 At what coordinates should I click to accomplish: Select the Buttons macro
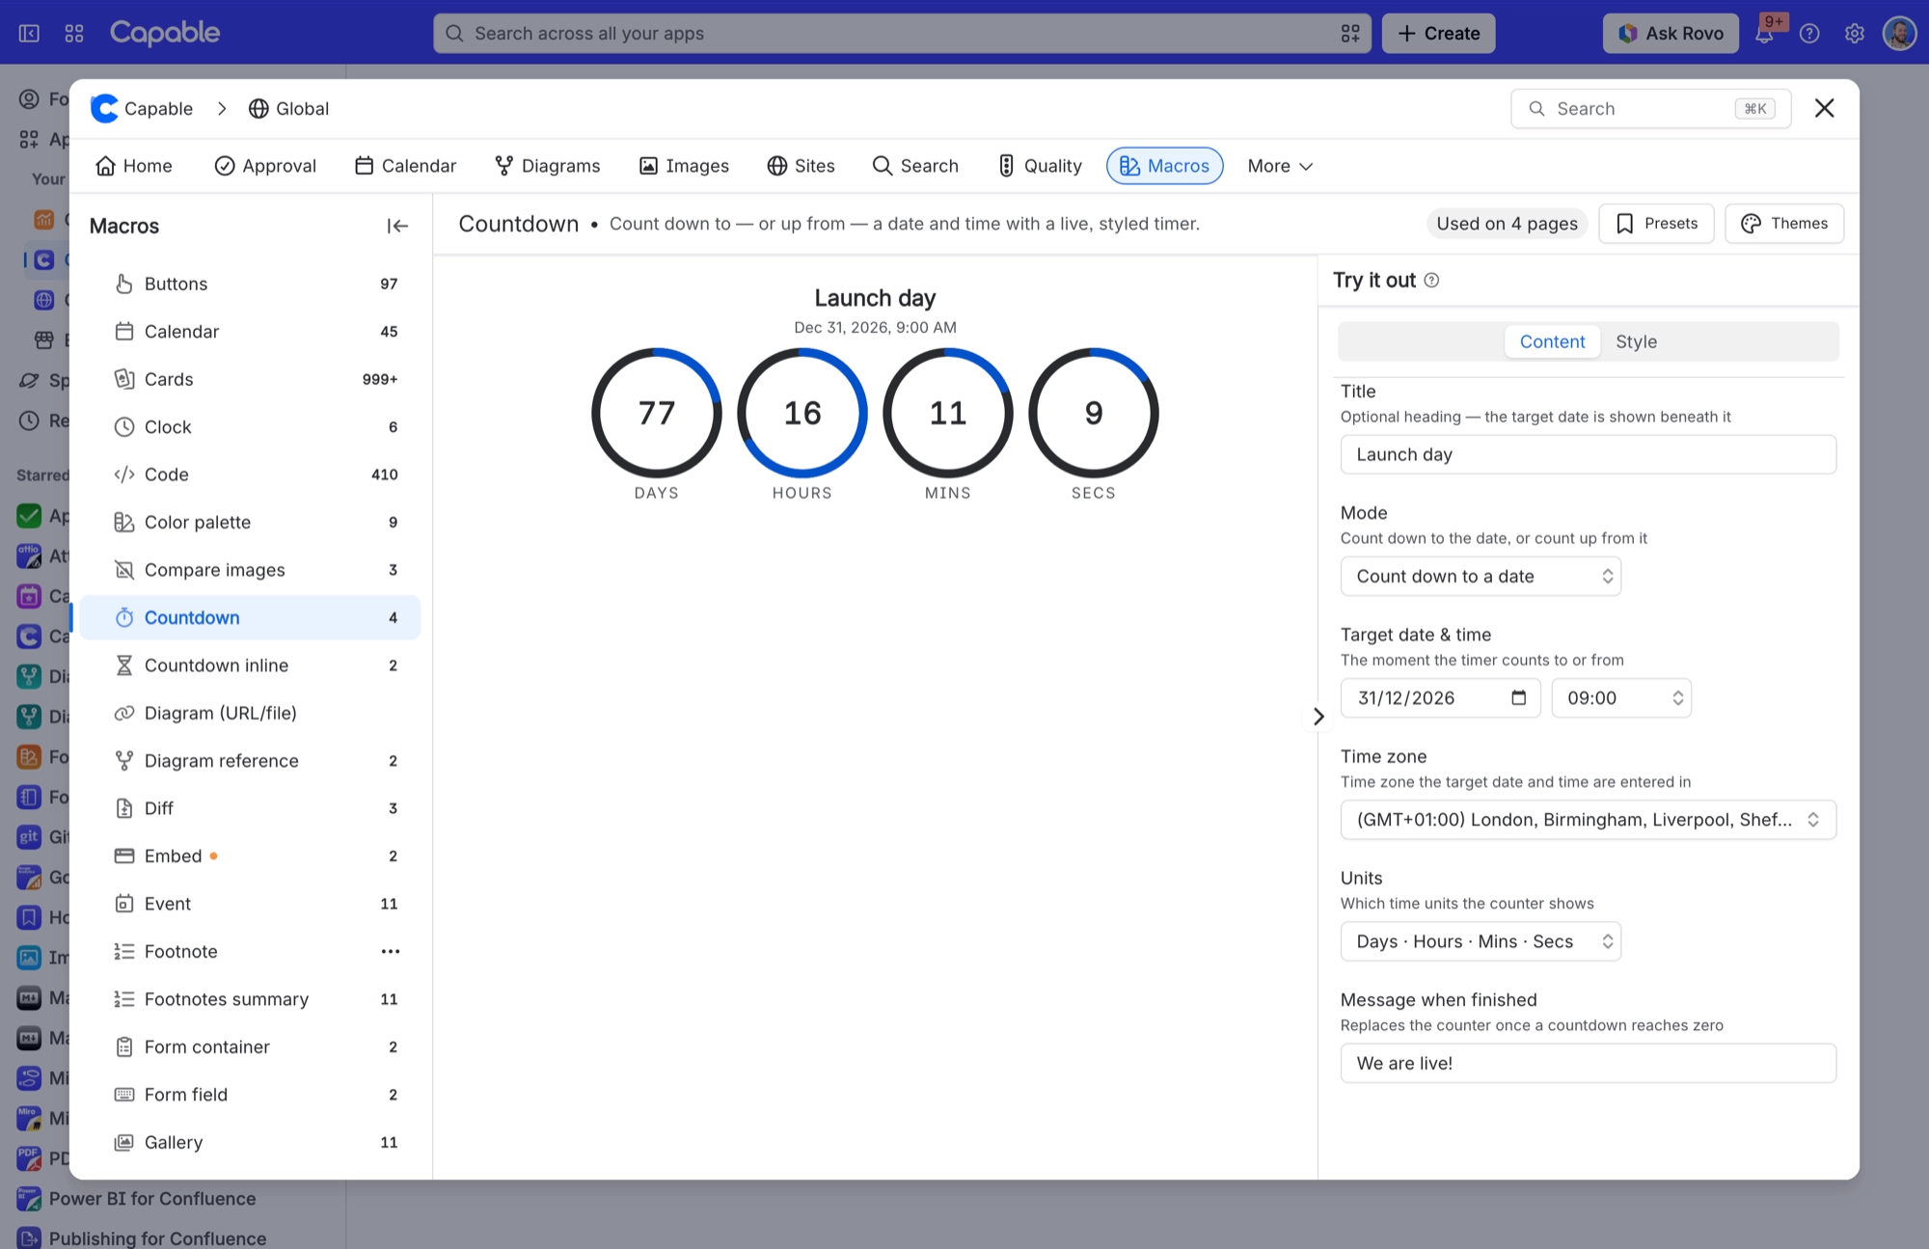click(250, 284)
